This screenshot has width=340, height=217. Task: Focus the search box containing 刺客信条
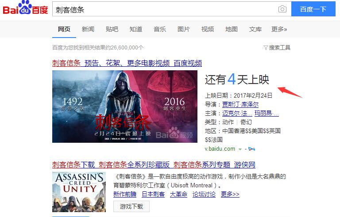coord(165,10)
